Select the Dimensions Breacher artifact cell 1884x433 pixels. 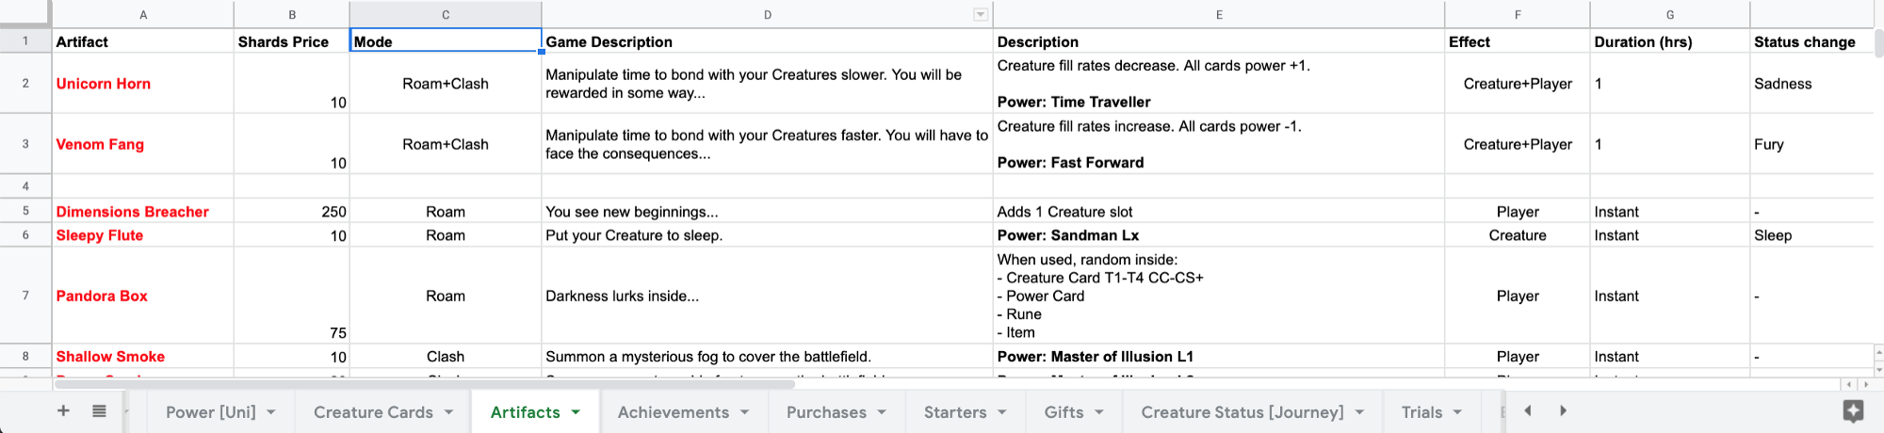(x=141, y=212)
